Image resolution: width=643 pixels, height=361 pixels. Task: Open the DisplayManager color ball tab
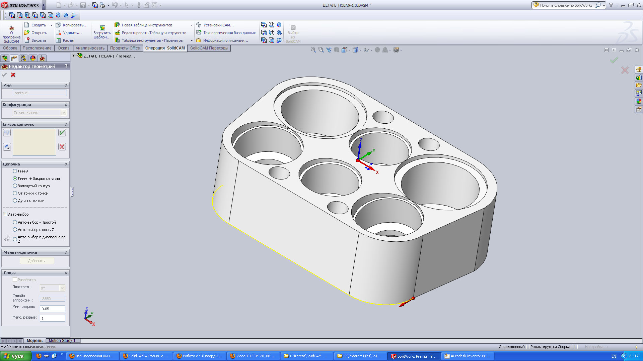click(x=33, y=58)
